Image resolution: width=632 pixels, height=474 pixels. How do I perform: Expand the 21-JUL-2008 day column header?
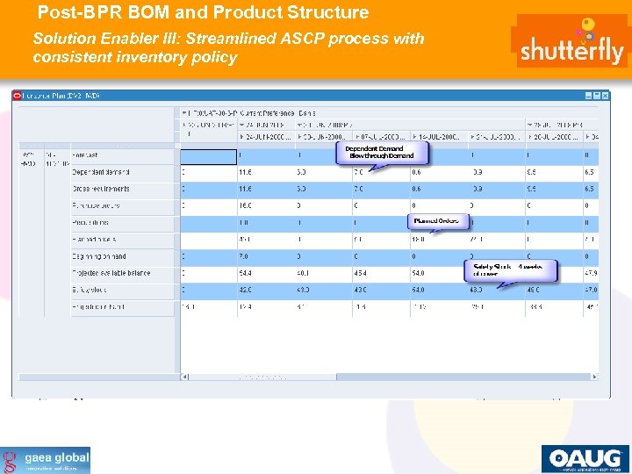(472, 137)
